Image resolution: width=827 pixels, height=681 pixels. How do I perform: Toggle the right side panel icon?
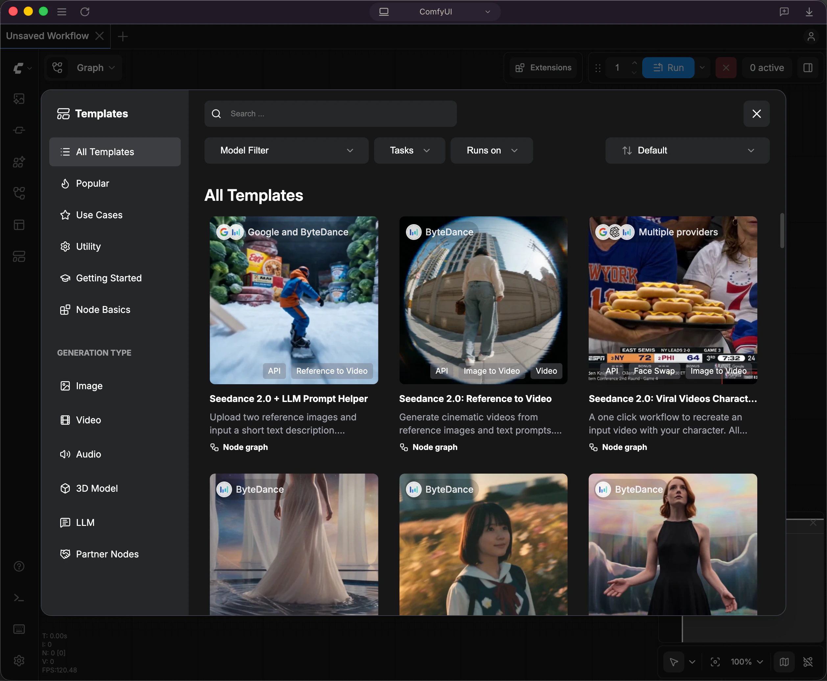point(808,68)
